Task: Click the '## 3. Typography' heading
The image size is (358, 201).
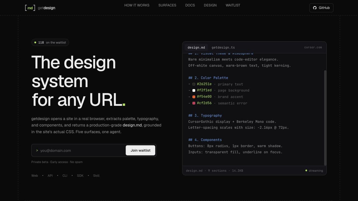Action: (x=205, y=116)
